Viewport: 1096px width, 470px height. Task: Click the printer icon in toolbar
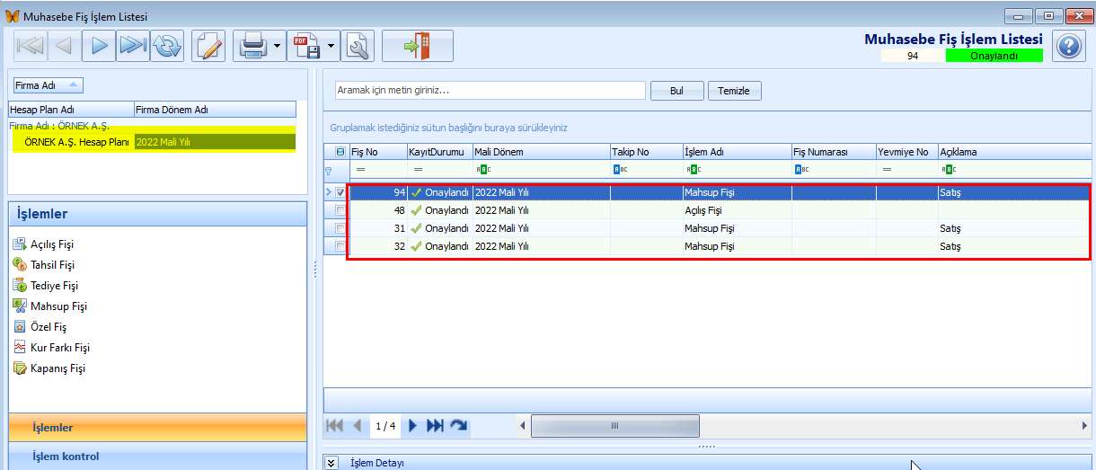coord(252,46)
